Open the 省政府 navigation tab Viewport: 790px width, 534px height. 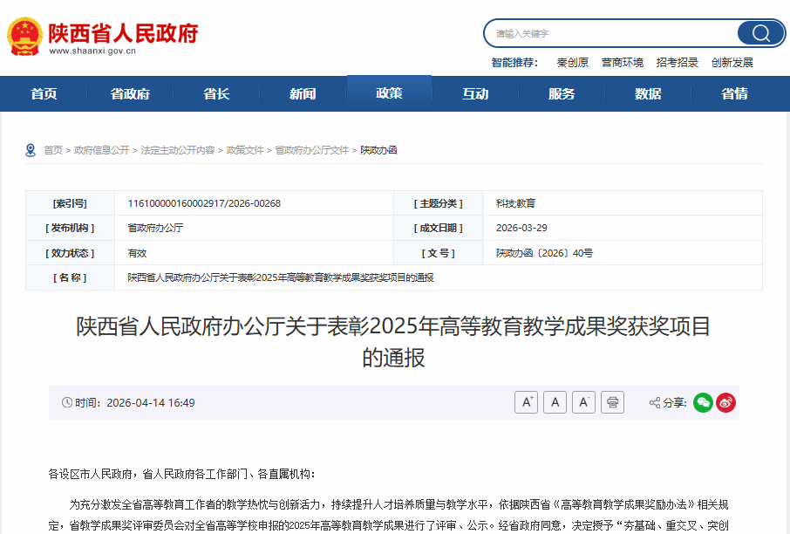pos(130,94)
